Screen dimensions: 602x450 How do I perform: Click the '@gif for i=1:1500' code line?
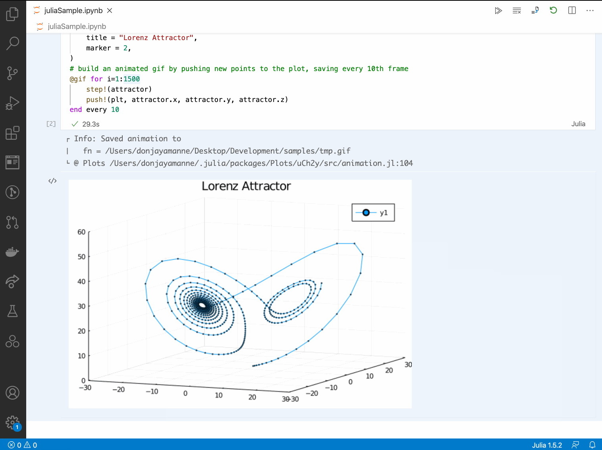tap(105, 79)
